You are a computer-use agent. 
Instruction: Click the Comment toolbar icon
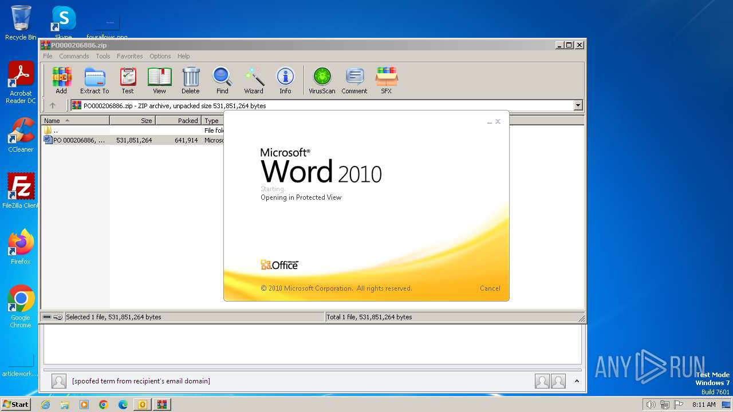click(x=354, y=80)
